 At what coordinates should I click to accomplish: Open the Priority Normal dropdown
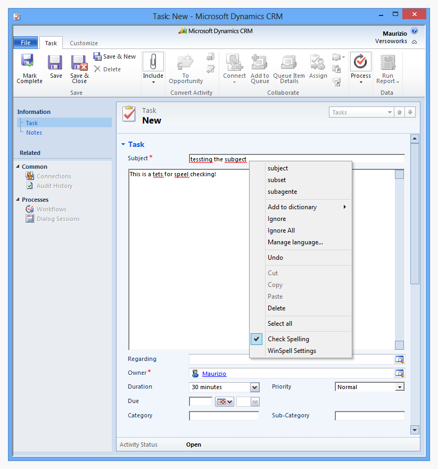[x=400, y=387]
